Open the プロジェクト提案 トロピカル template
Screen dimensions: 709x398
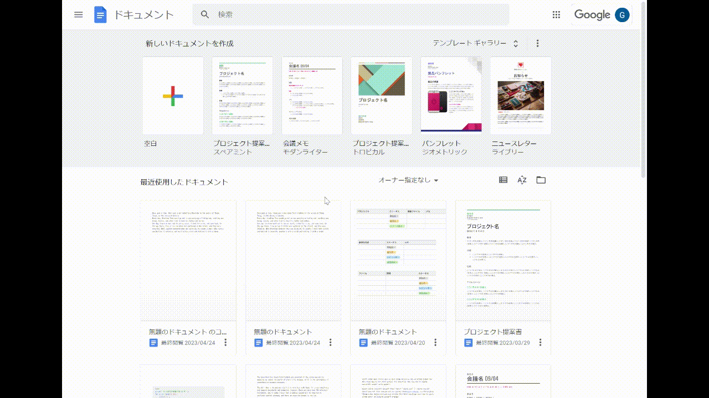click(381, 96)
